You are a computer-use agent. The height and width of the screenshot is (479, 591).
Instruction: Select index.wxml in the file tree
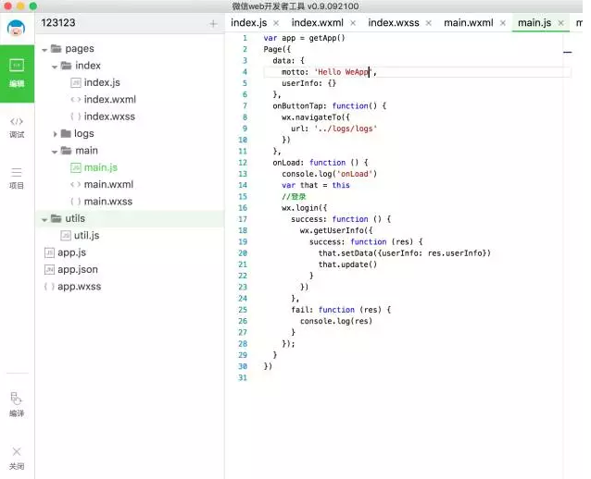pyautogui.click(x=107, y=100)
